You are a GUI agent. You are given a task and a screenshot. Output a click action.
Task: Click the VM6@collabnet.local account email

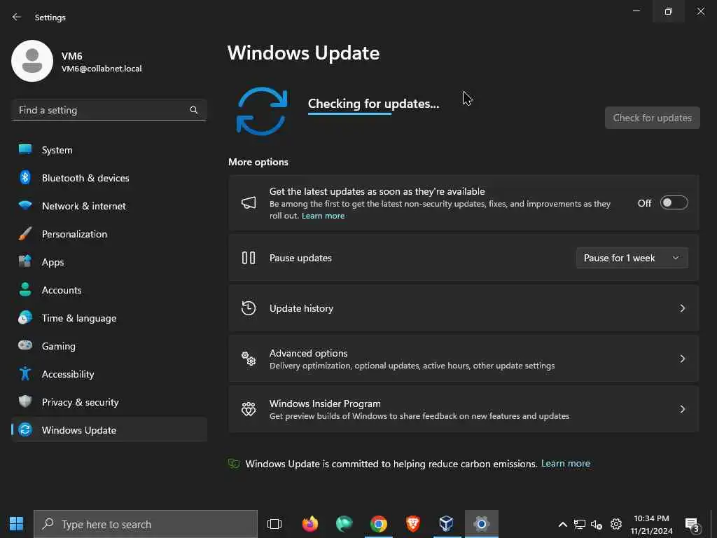tap(102, 69)
